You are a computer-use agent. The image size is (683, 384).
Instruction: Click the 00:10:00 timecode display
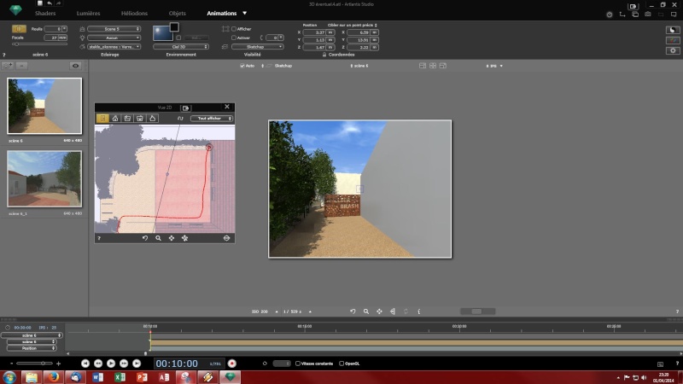click(177, 364)
